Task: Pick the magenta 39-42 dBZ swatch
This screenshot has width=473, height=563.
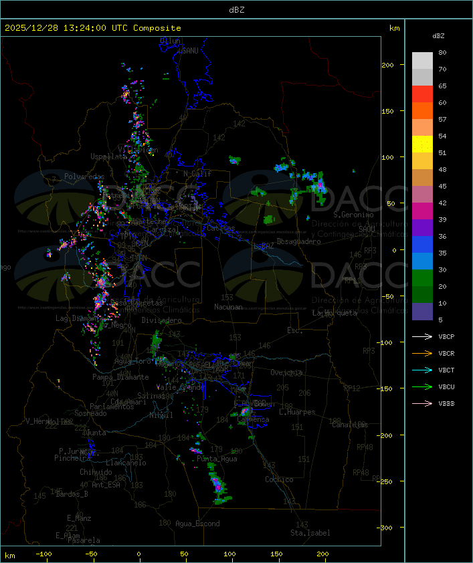Action: click(x=422, y=211)
